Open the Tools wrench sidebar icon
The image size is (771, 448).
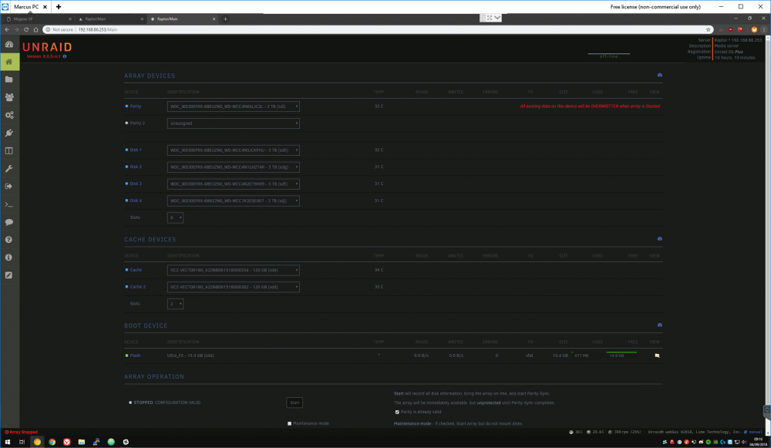click(8, 169)
